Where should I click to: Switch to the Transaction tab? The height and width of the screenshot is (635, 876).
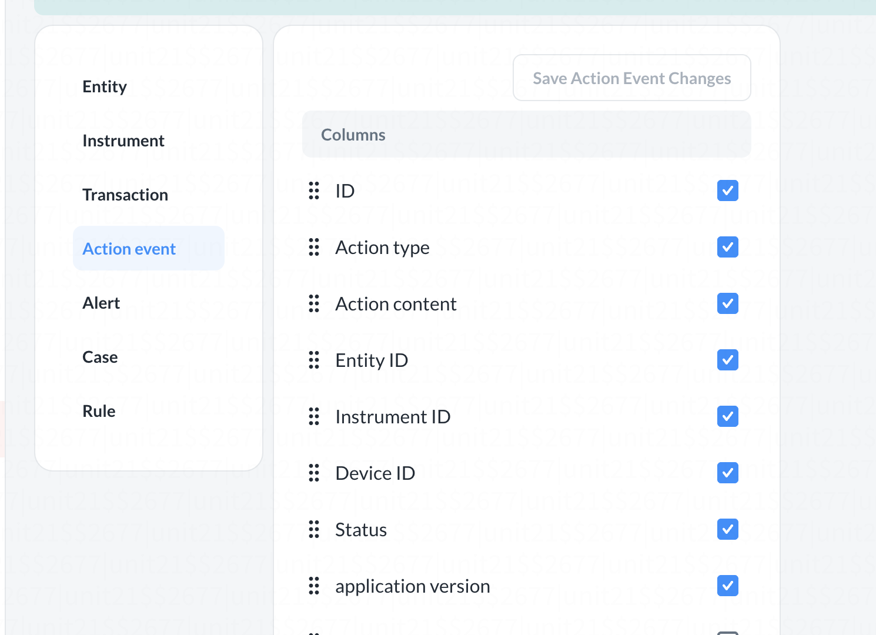125,195
